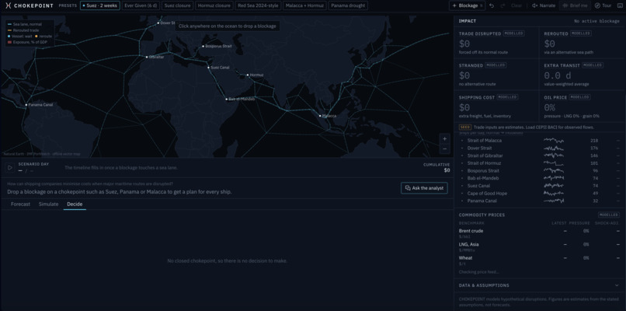This screenshot has width=626, height=311.
Task: Add a new Blockage
Action: 467,5
